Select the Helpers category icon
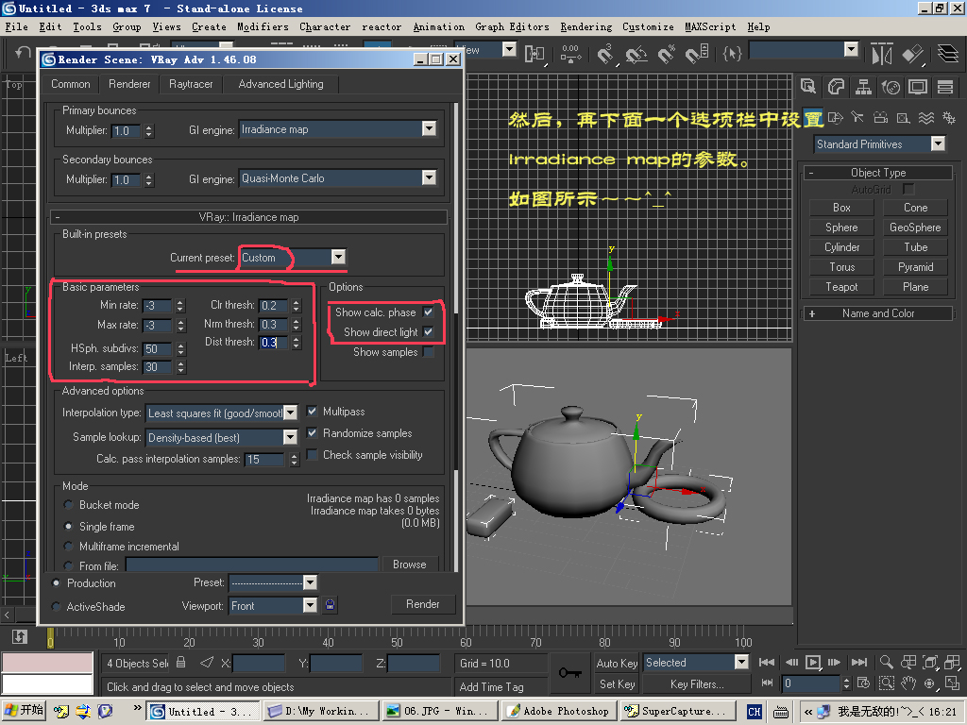Screen dimensions: 967x725 (903, 117)
